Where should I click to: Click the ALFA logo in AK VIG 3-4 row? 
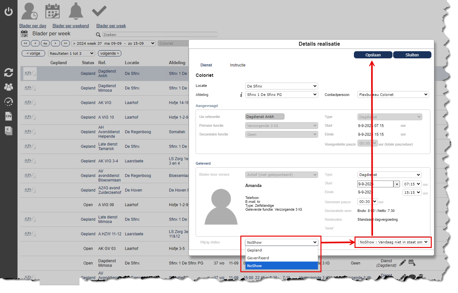click(x=30, y=161)
